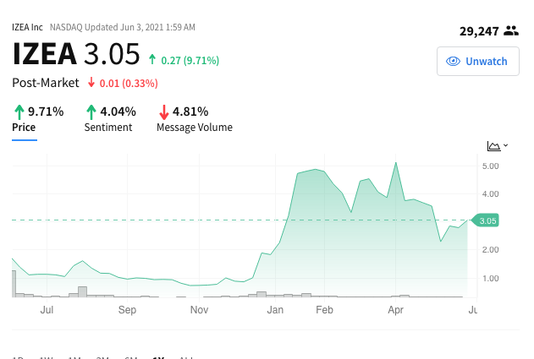Click the red down arrow beside 4.81%

[164, 112]
